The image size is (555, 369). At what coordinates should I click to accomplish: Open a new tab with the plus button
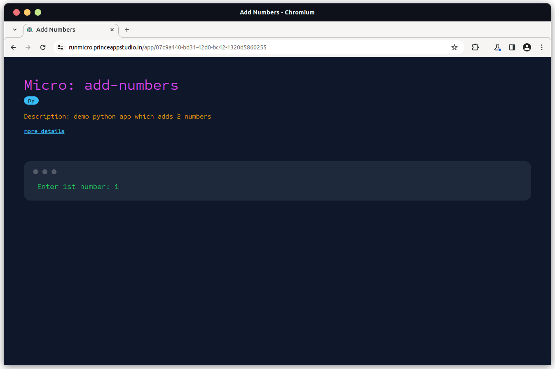(x=127, y=30)
